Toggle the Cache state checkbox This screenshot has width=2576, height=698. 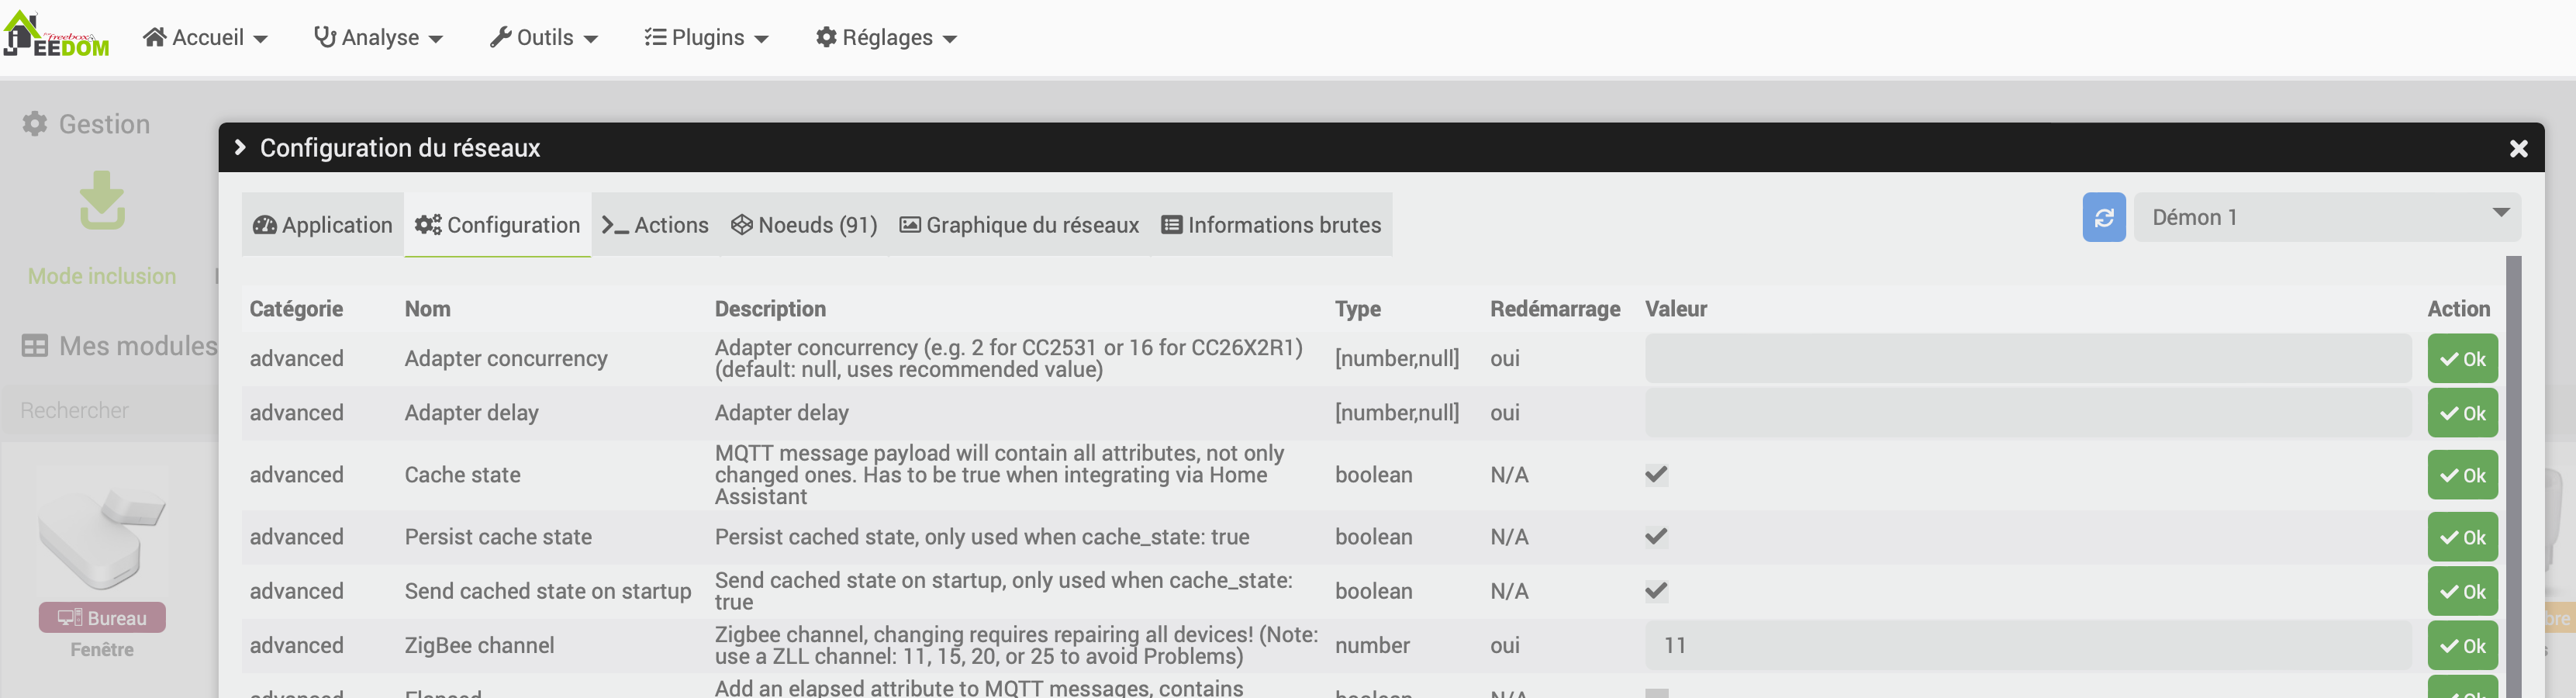[x=1656, y=475]
